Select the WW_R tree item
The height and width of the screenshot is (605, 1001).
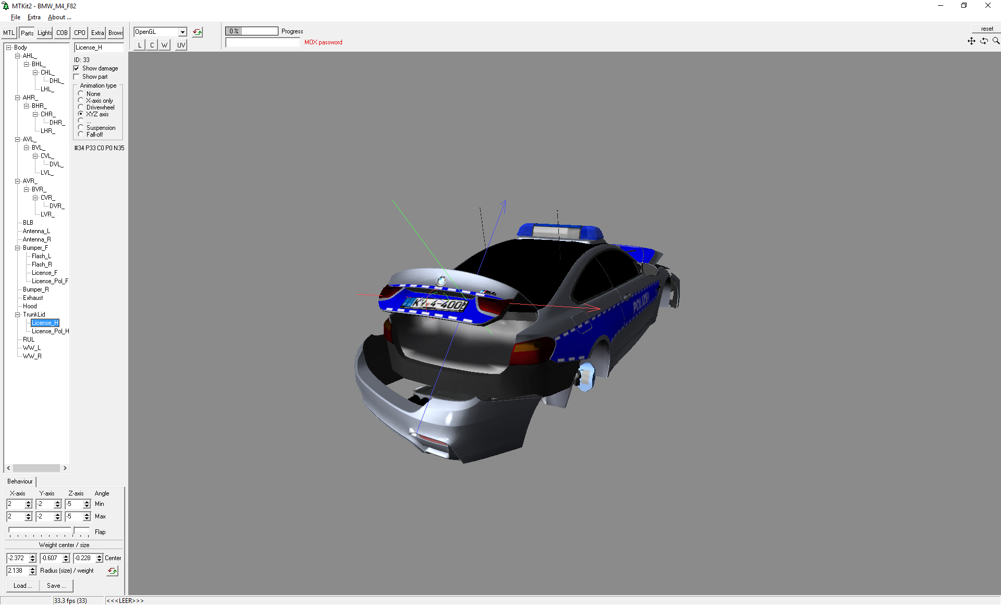[32, 356]
